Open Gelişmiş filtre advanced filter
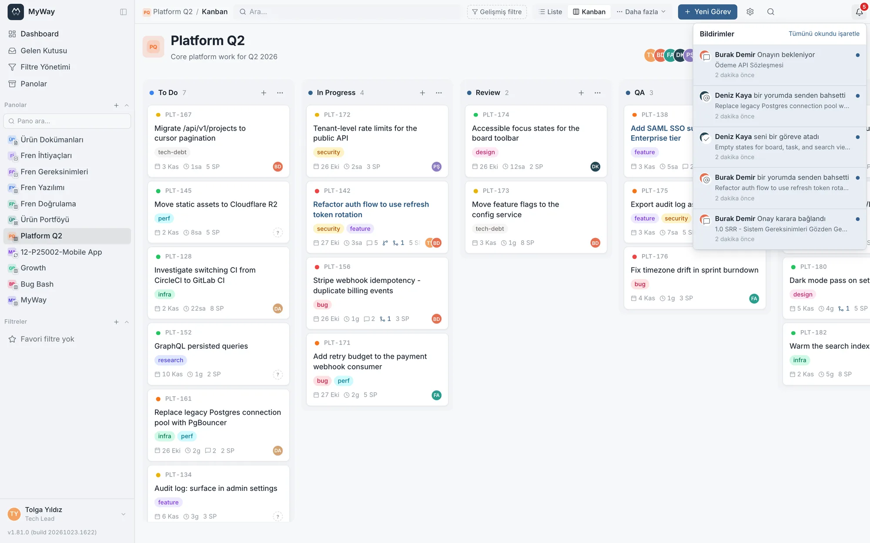Viewport: 870px width, 543px height. 497,12
